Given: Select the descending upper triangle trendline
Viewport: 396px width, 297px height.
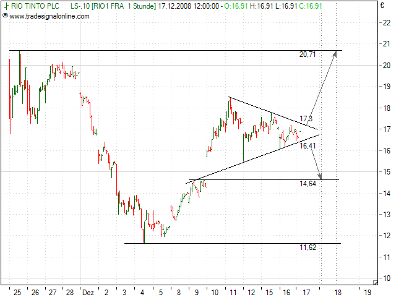Looking at the screenshot, I should [273, 113].
